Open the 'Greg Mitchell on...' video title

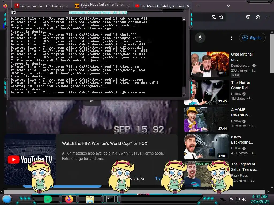pos(242,57)
